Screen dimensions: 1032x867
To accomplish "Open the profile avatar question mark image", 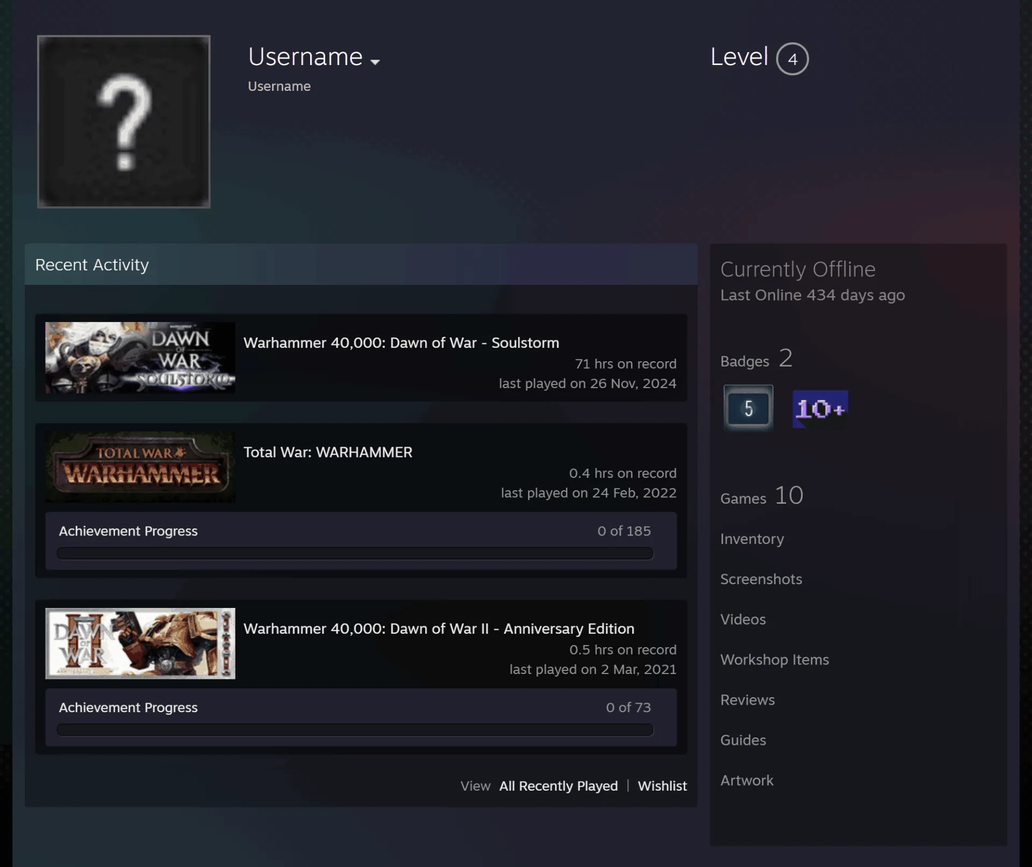I will [124, 121].
